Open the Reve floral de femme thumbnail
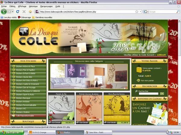Viewport: 181px width, 135px height. click(x=117, y=108)
